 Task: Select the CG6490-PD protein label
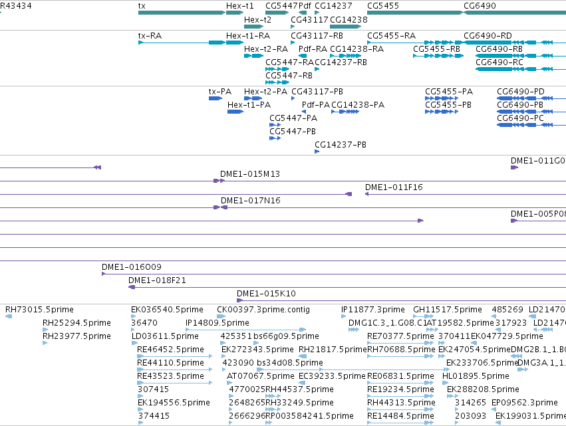tap(521, 92)
